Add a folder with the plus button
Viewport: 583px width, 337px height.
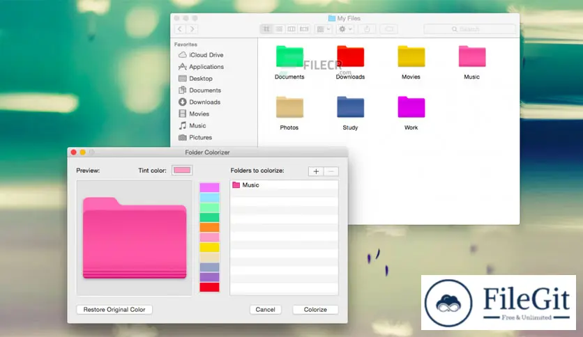point(316,171)
